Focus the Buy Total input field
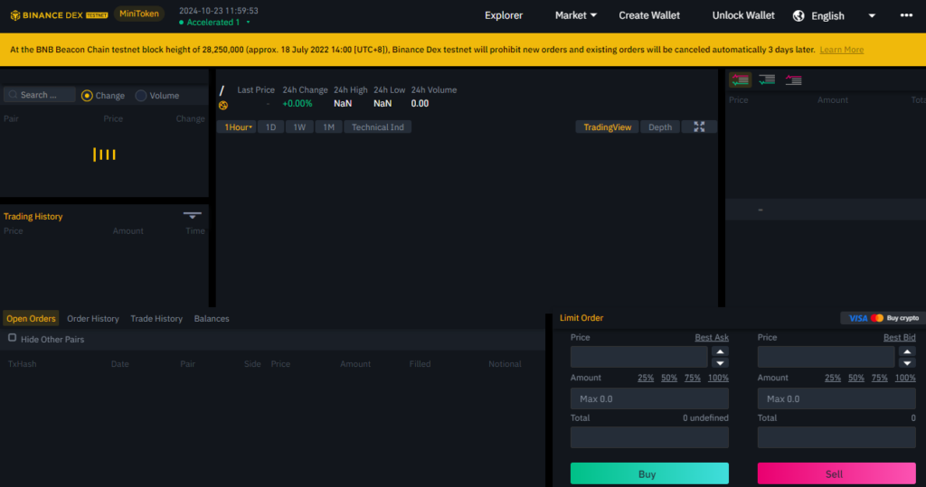The width and height of the screenshot is (926, 487). click(649, 437)
